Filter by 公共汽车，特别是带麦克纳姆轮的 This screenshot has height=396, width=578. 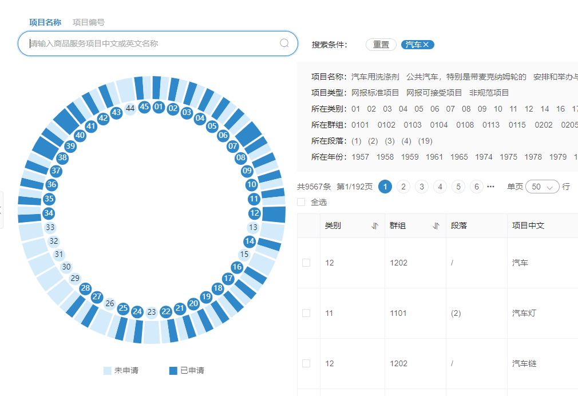[x=466, y=77]
